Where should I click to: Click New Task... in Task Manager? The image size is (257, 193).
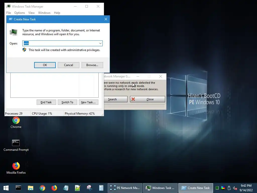click(89, 102)
